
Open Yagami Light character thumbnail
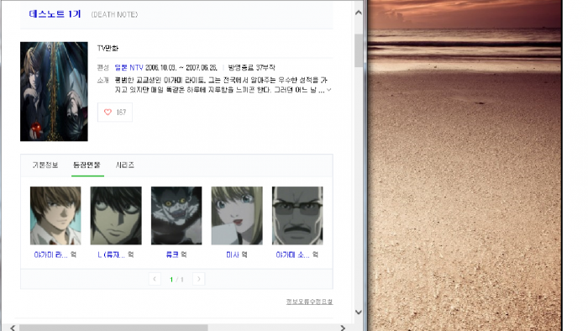(x=55, y=216)
